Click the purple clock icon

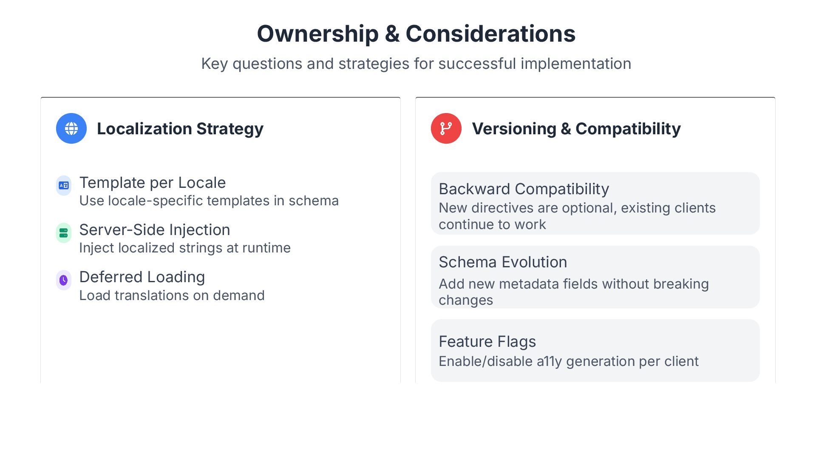pos(64,280)
